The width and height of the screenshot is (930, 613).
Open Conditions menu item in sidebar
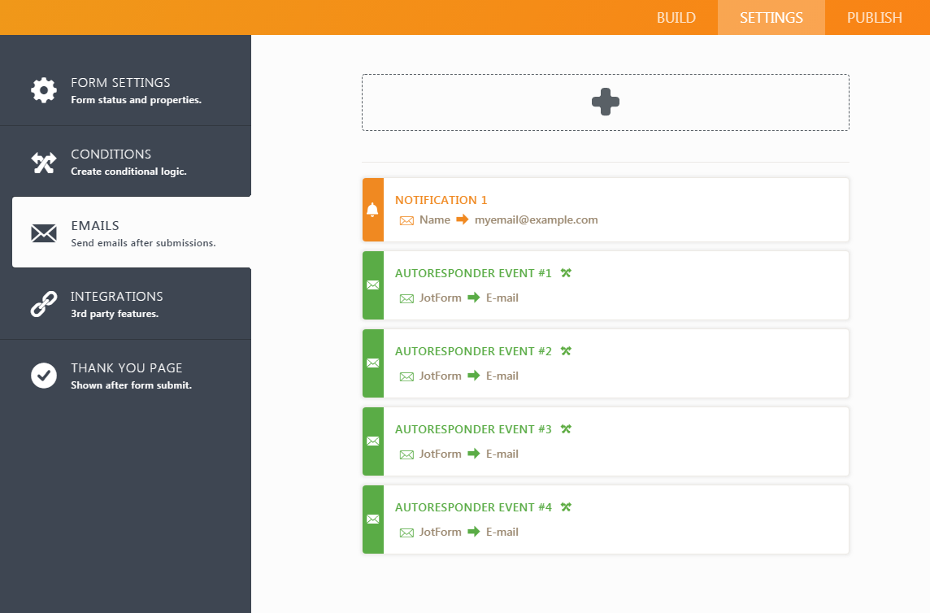[111, 154]
